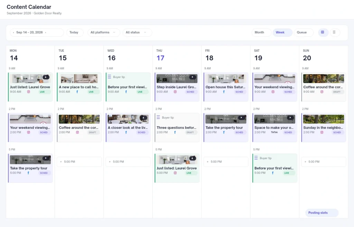Image resolution: width=354 pixels, height=227 pixels.
Task: Click Instagram icon on Tuesday 2 PM post
Action: (x=77, y=132)
